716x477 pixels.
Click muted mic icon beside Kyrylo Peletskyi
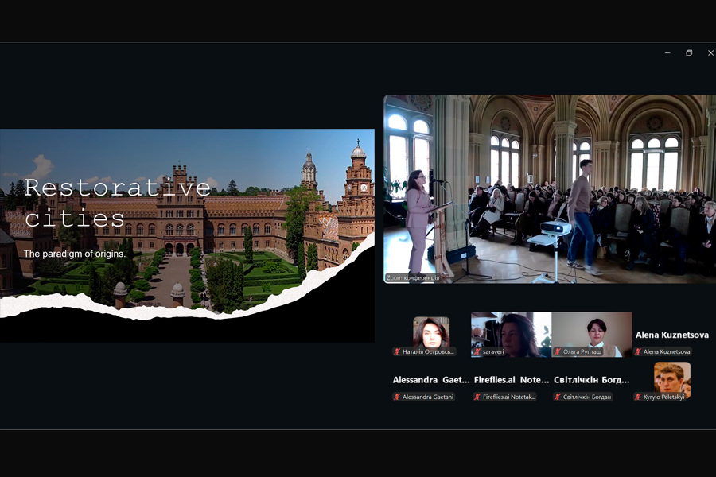pos(638,397)
